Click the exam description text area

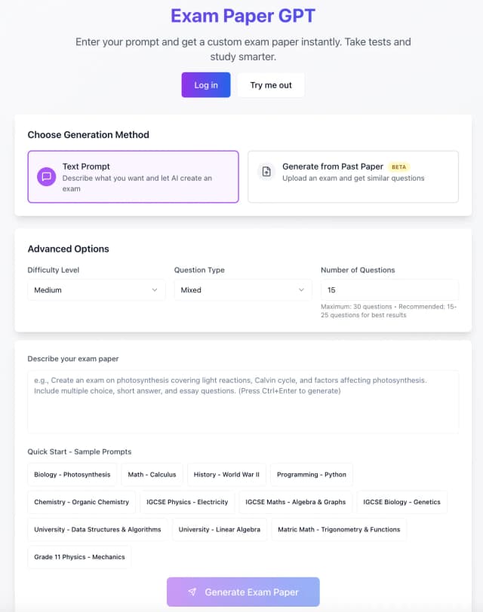tap(243, 401)
